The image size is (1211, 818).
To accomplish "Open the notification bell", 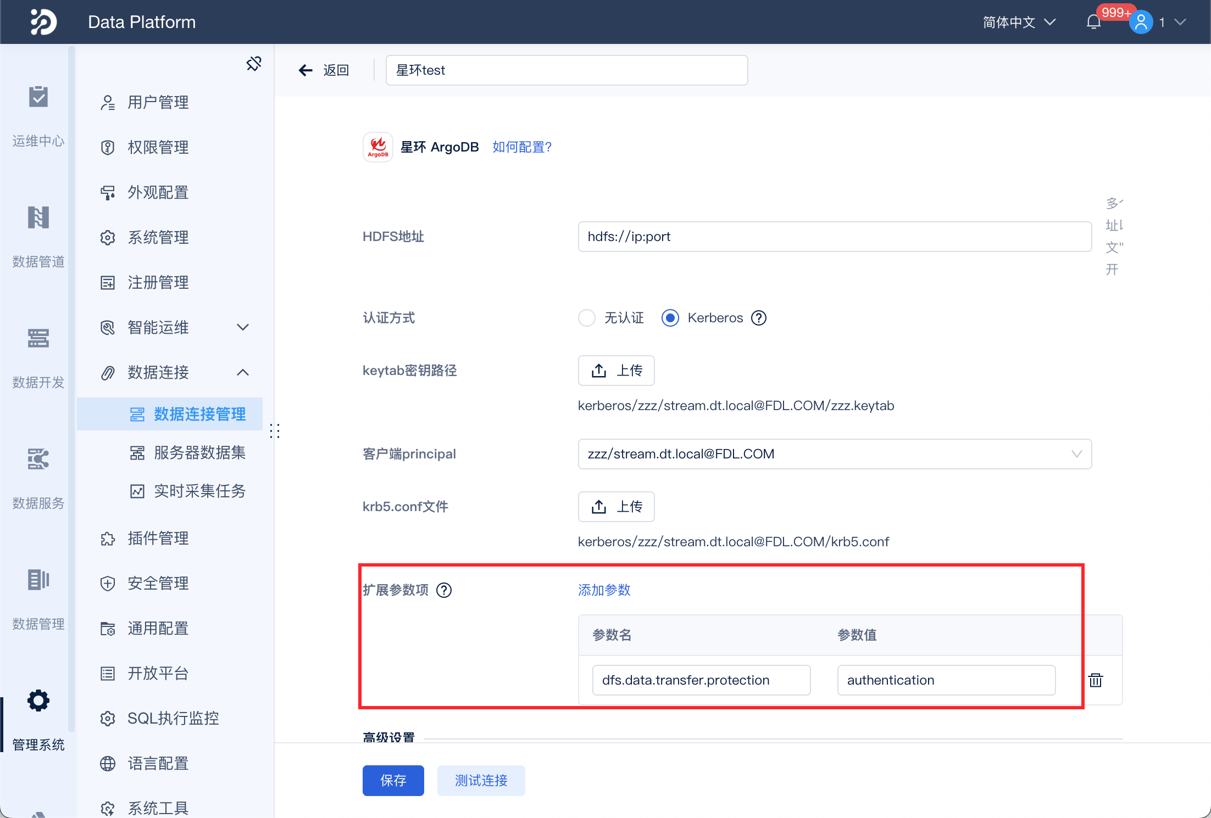I will point(1093,22).
